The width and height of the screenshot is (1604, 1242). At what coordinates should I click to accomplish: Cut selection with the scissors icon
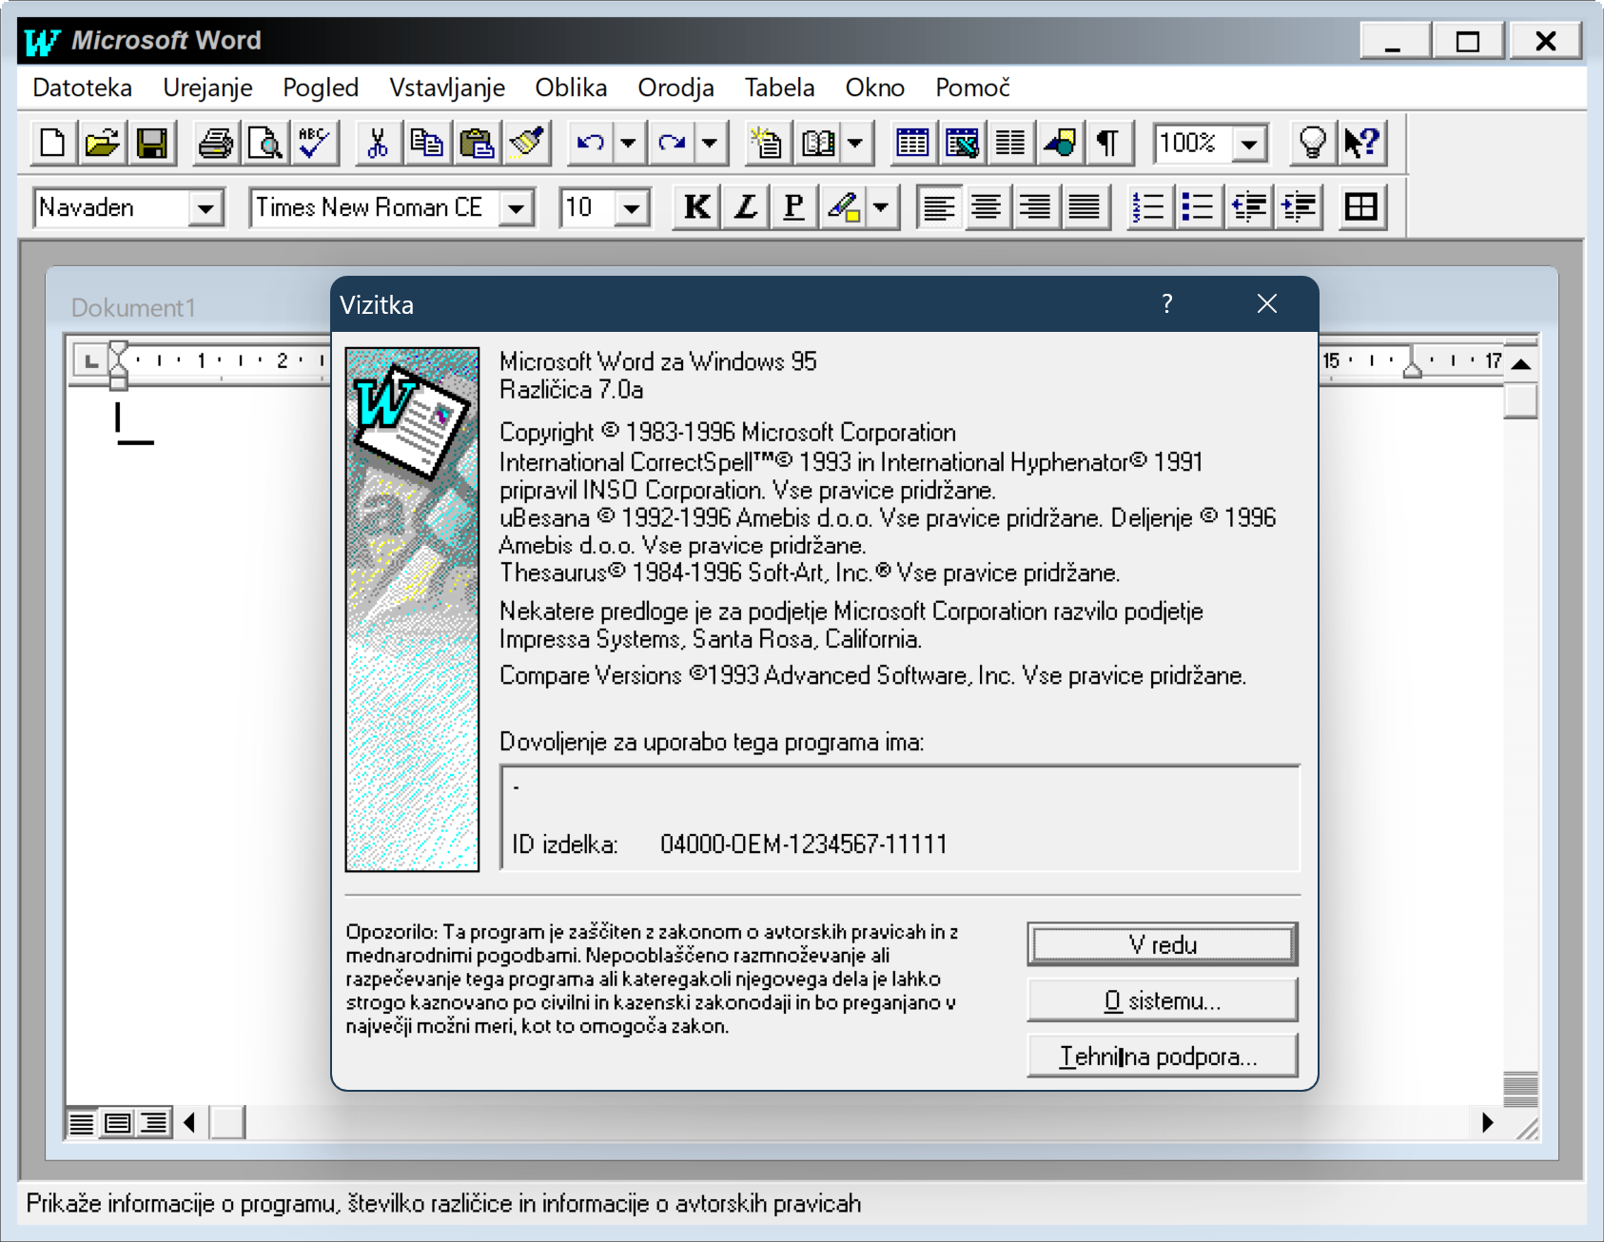tap(378, 144)
